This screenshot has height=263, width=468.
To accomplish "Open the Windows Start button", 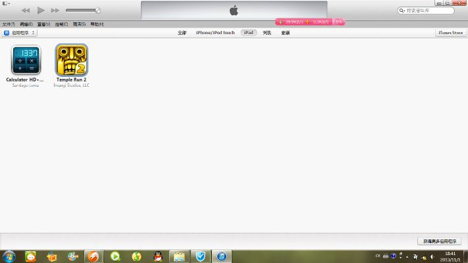I will tap(9, 255).
